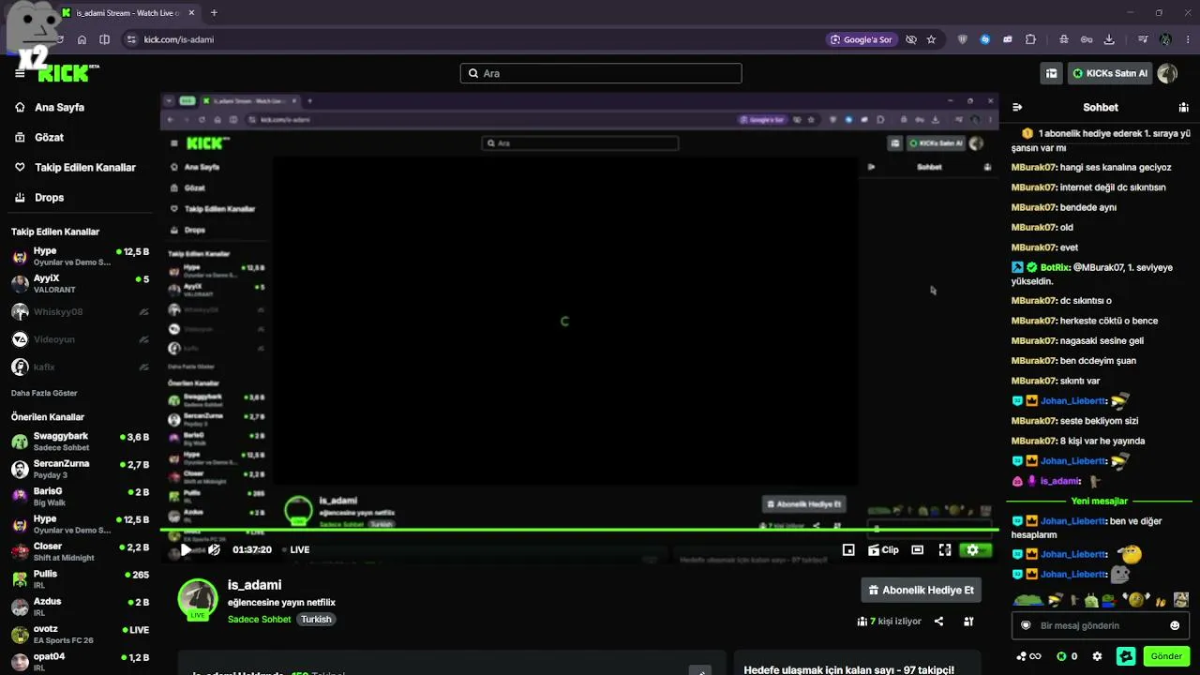Open the chat emoji picker

(1175, 625)
